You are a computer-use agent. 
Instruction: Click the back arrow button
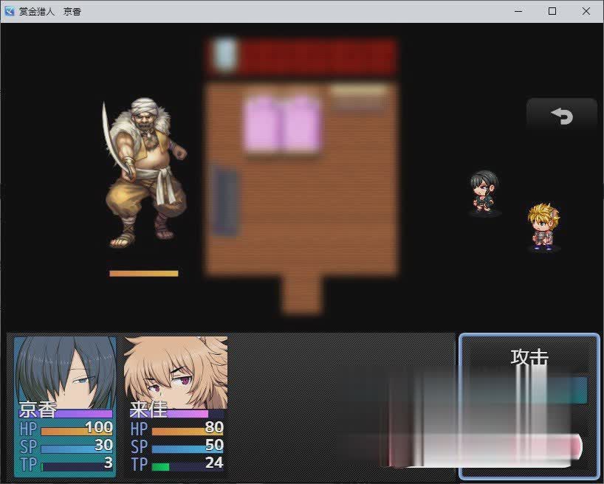[x=562, y=116]
